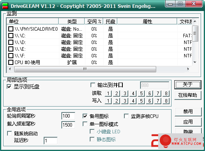The height and width of the screenshot is (151, 205).
Task: Check the \\.\PHYSICALDRIVE0 row checkbox
Action: click(x=11, y=29)
